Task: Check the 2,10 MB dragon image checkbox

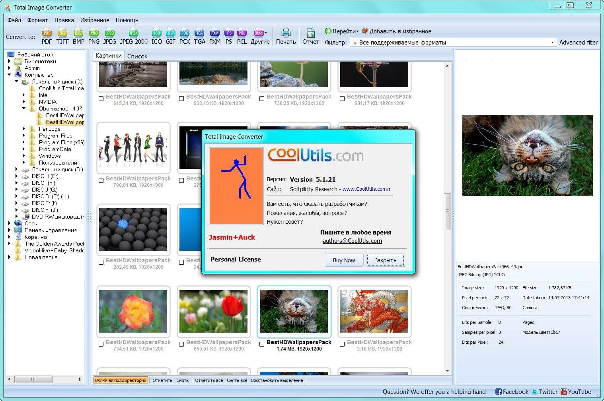Action: [x=342, y=344]
